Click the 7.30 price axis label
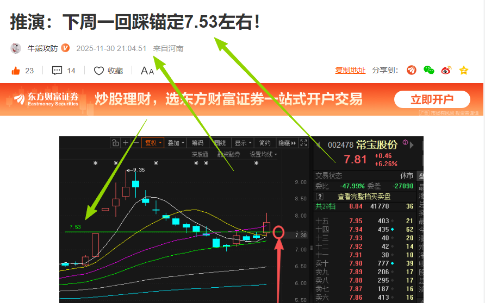The height and width of the screenshot is (303, 485). point(301,235)
